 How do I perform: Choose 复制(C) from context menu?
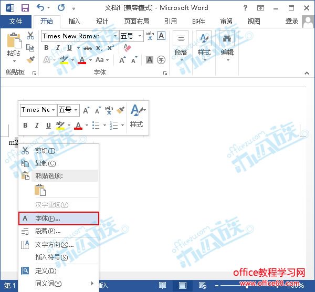58,163
